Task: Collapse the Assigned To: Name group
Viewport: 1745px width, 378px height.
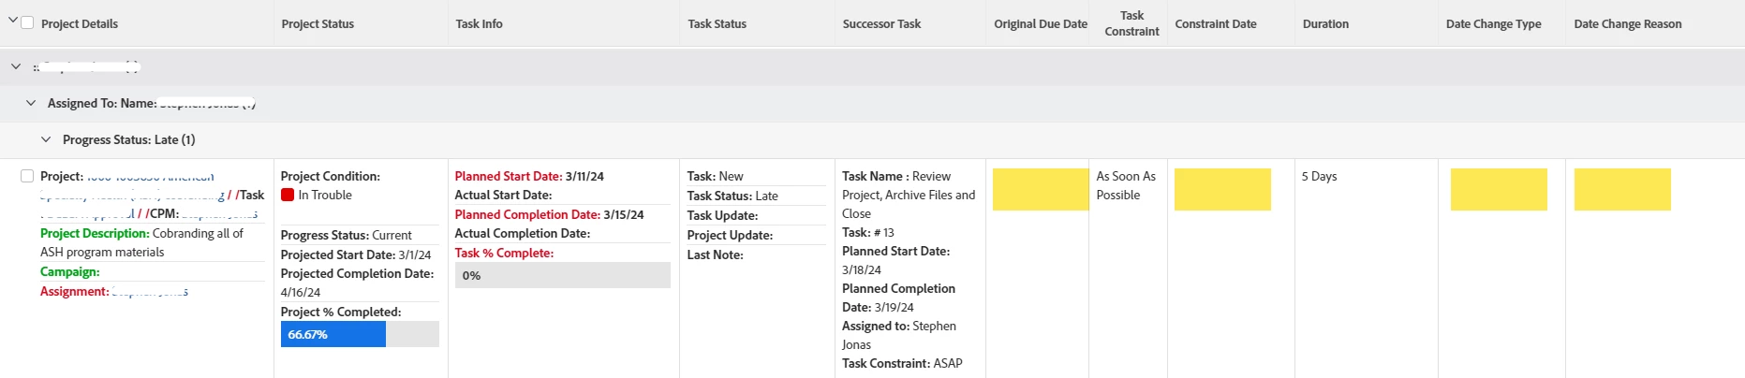Action: click(31, 103)
